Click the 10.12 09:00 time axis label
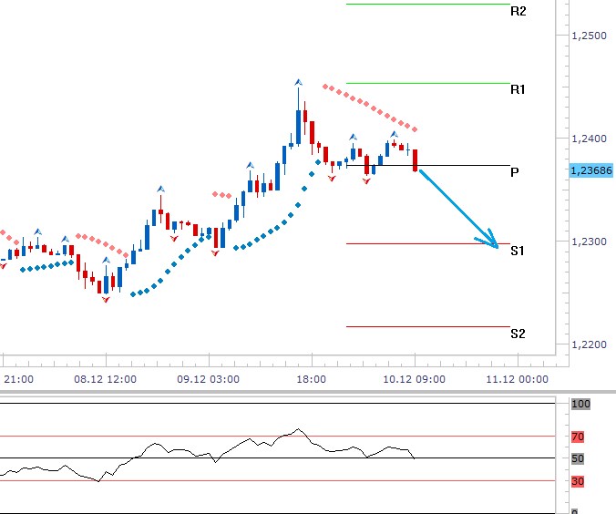Screen dimensions: 616x514 point(415,379)
